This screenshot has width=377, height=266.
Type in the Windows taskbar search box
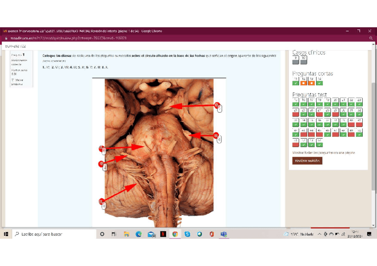(53, 234)
